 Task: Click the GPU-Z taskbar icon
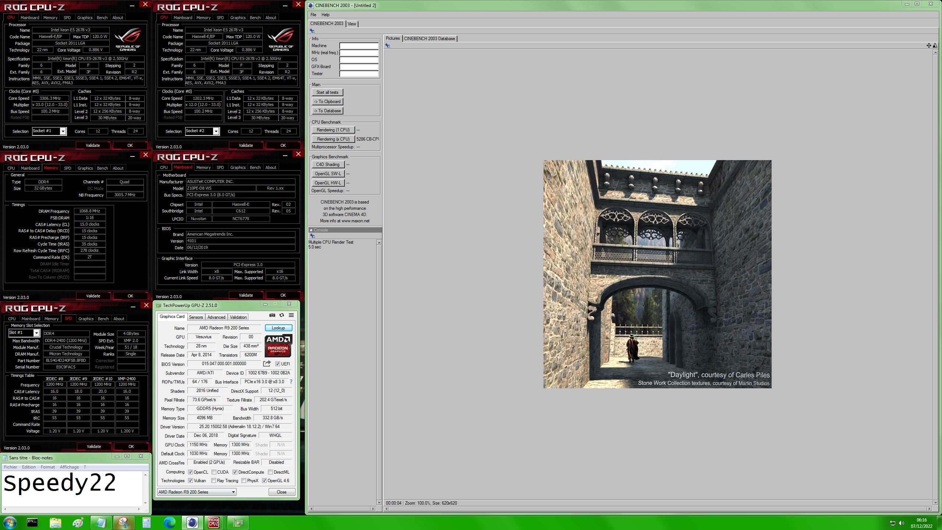238,523
